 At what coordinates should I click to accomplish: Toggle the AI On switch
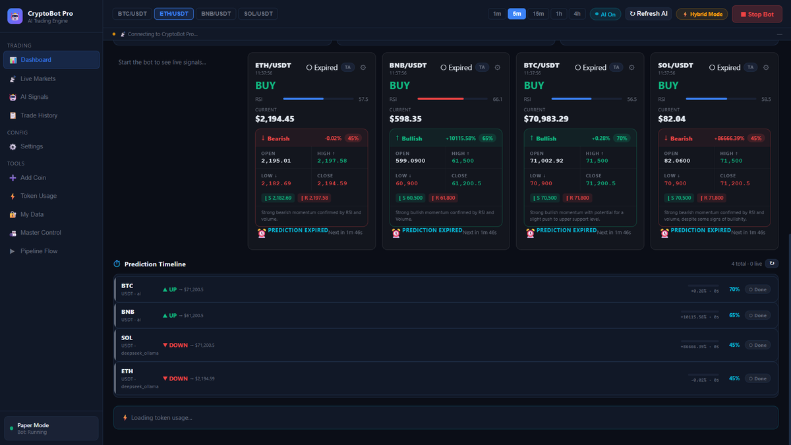(x=605, y=14)
